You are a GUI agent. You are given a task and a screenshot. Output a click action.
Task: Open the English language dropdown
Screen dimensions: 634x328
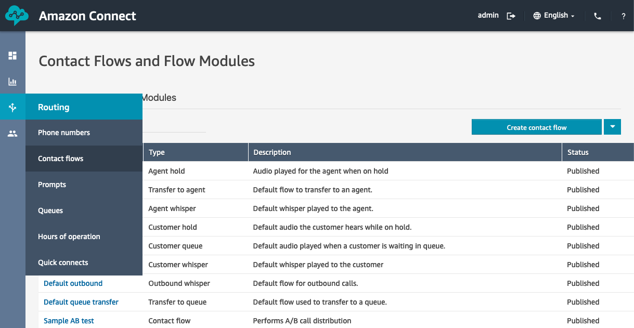pos(554,16)
